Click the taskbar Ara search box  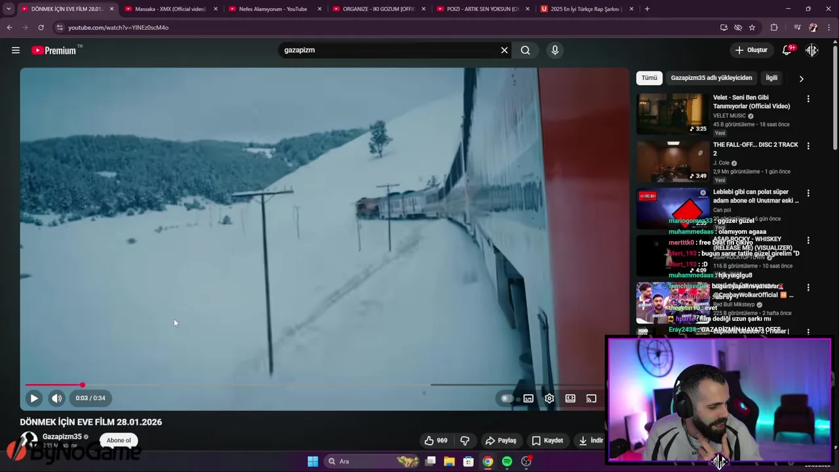pyautogui.click(x=372, y=462)
